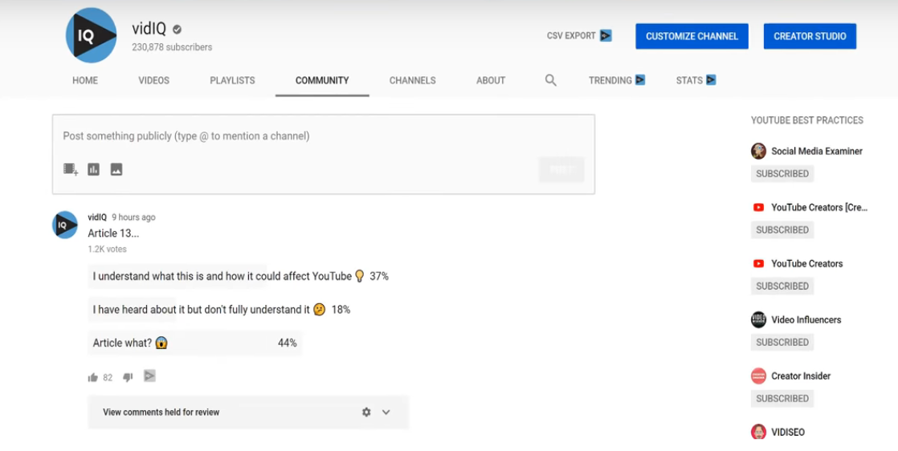Open Social Media Examiner channel name link
This screenshot has width=898, height=451.
click(817, 151)
